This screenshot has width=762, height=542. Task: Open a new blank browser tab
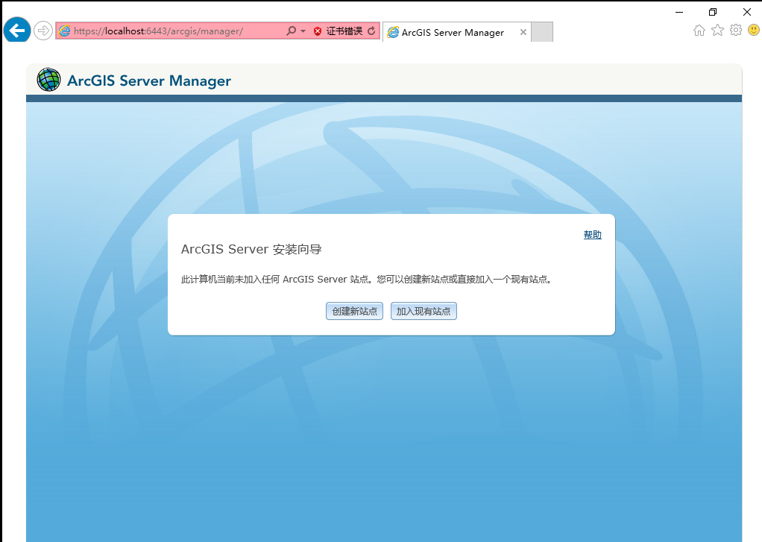pyautogui.click(x=542, y=32)
